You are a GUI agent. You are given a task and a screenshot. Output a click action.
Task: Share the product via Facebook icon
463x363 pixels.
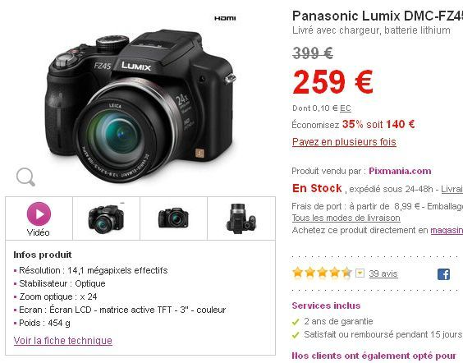tap(443, 274)
